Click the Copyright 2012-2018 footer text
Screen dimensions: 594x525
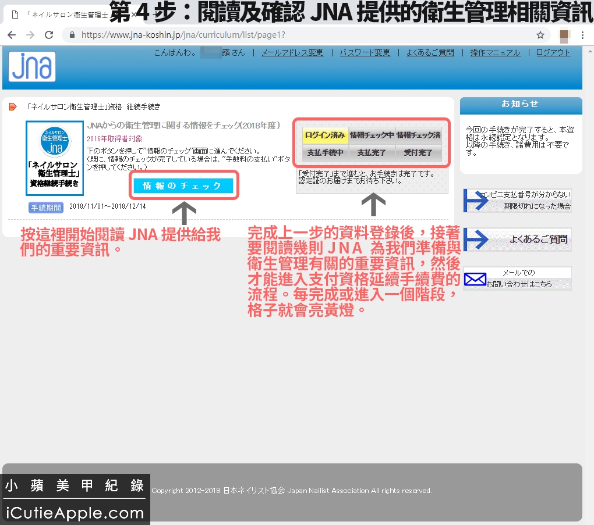(292, 491)
